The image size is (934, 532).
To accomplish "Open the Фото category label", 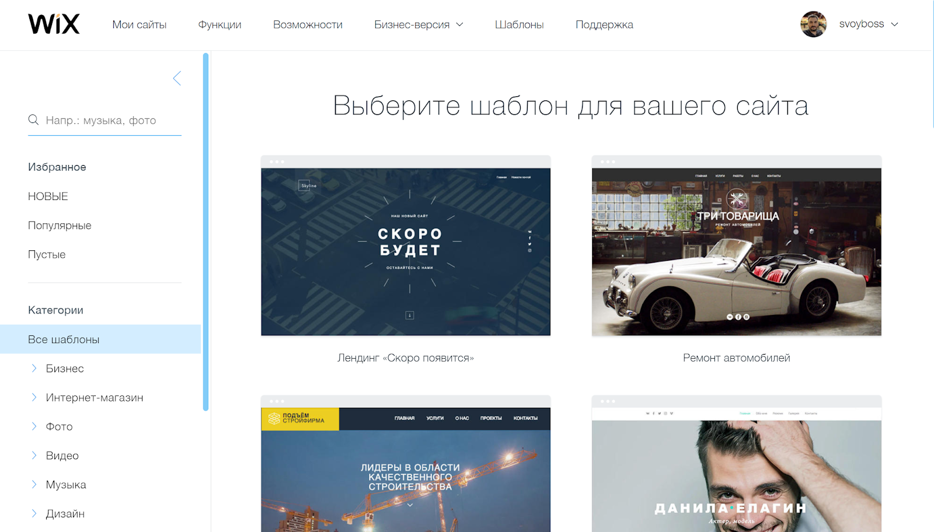I will [60, 426].
